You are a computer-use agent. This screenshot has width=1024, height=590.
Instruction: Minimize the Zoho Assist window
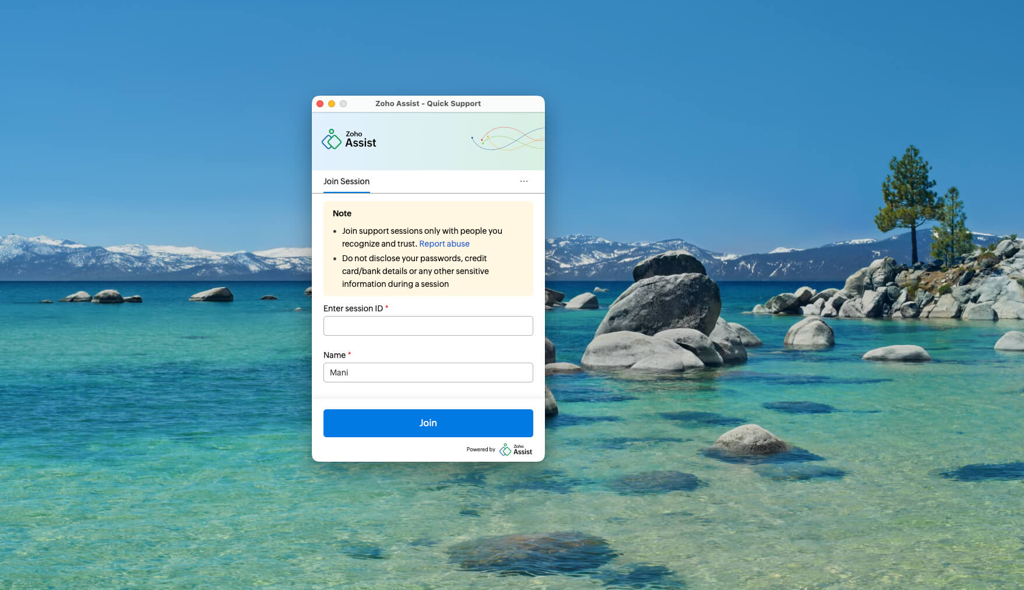pyautogui.click(x=332, y=104)
